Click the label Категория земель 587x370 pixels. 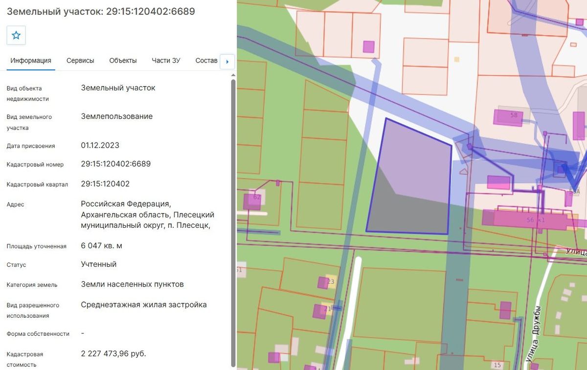click(x=32, y=284)
